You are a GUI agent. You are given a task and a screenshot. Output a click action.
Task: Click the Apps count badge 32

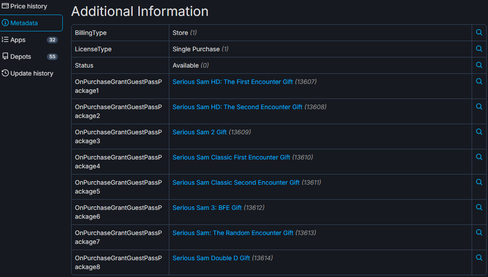click(52, 40)
